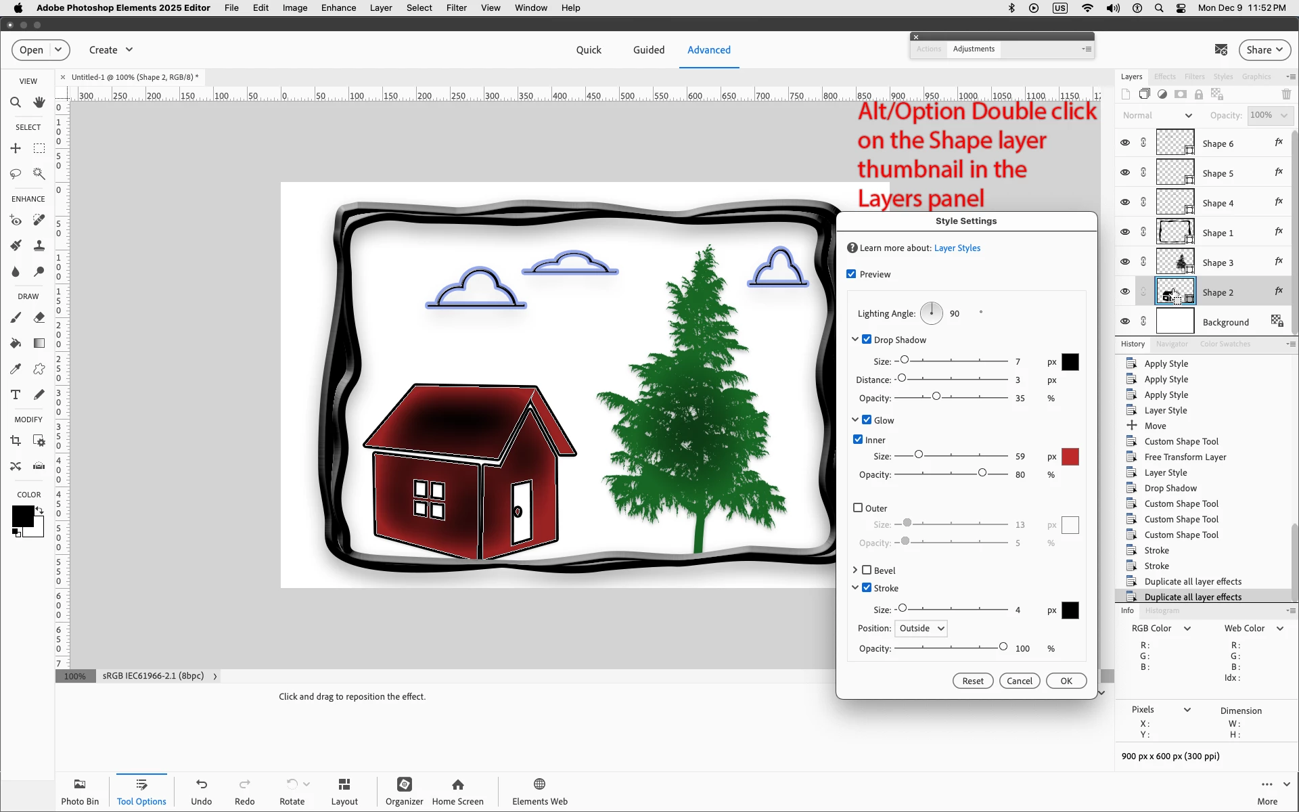Viewport: 1299px width, 812px height.
Task: Enable the Bevel checkbox
Action: [x=867, y=570]
